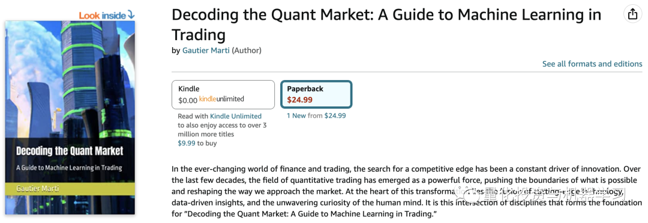Screen dimensions: 648x223
Task: Click the (Author) label beside the name
Action: coord(247,51)
